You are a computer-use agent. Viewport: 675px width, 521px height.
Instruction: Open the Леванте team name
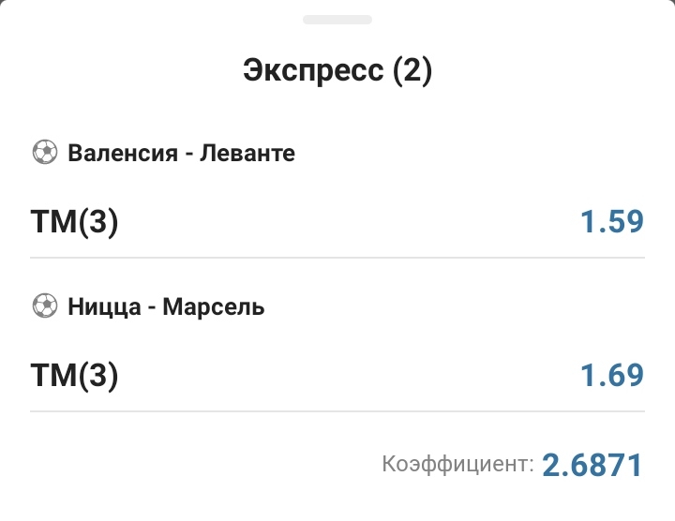[x=249, y=153]
